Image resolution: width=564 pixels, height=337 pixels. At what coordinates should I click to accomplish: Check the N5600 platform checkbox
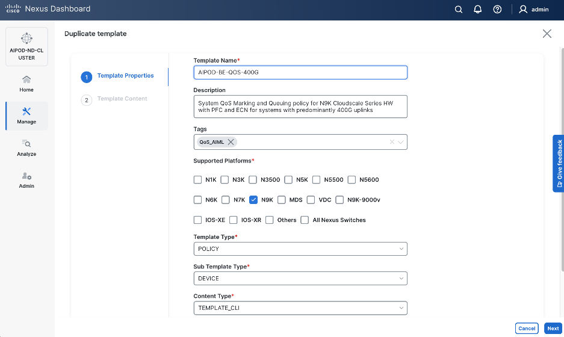point(352,179)
